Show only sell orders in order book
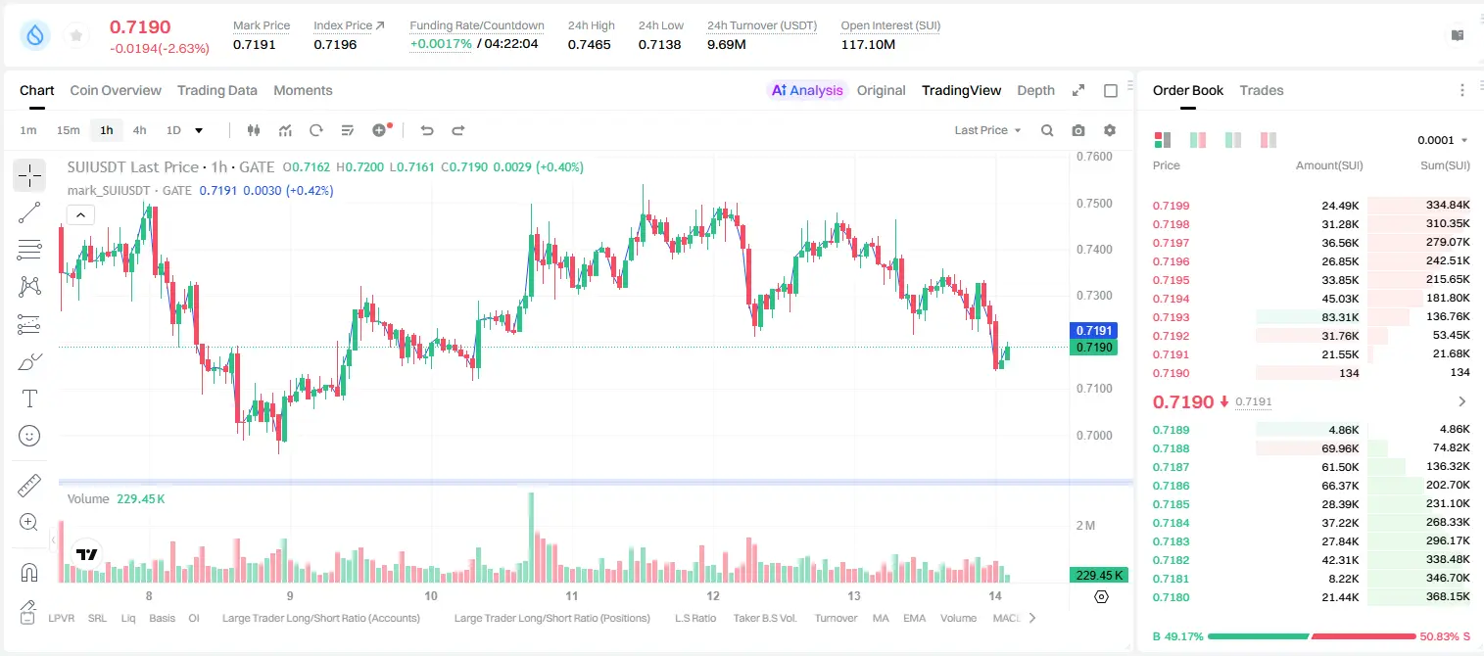 (1269, 140)
